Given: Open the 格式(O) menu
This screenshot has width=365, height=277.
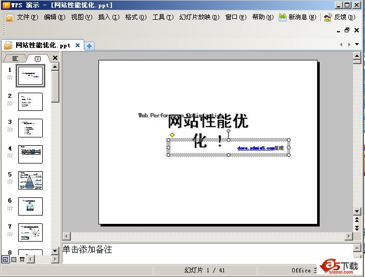Looking at the screenshot, I should 136,17.
